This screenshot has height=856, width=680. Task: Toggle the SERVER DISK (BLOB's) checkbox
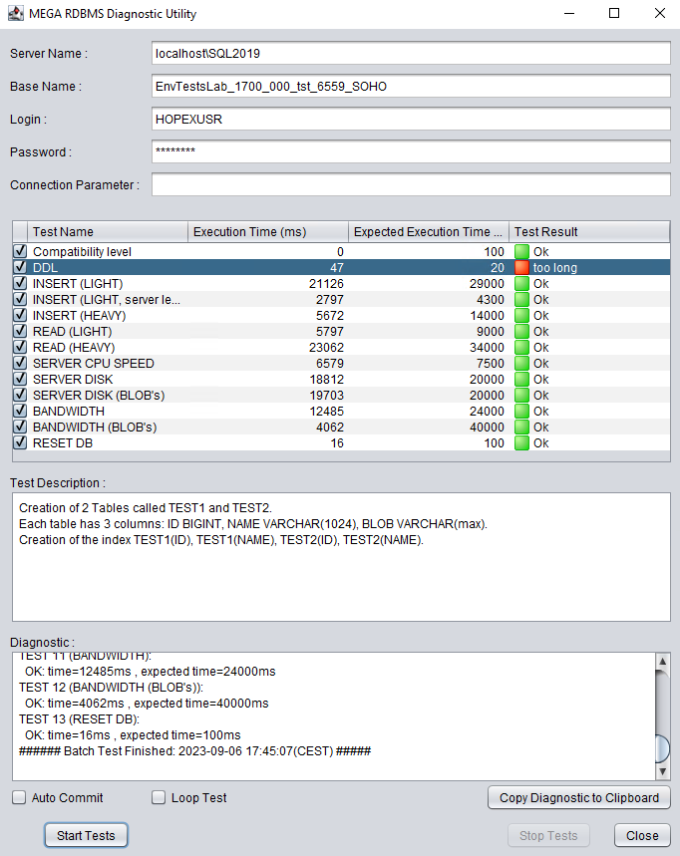(x=20, y=395)
